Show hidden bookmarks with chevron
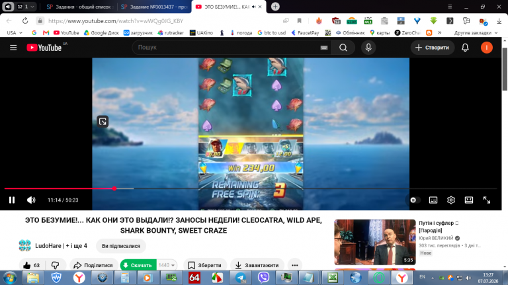This screenshot has width=508, height=285. click(440, 32)
